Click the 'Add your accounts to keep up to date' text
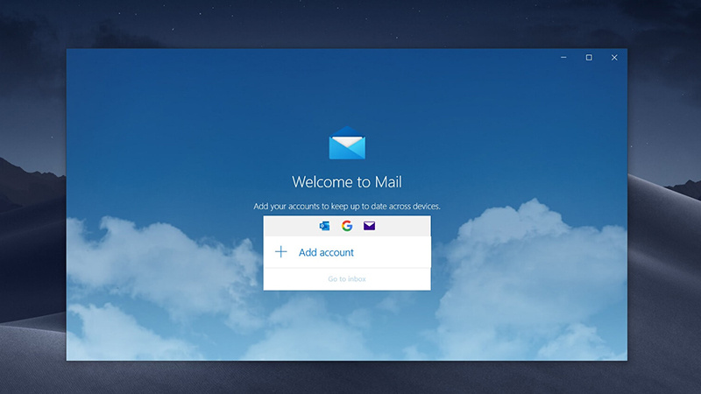Screen dimensions: 701x394 [x=347, y=206]
